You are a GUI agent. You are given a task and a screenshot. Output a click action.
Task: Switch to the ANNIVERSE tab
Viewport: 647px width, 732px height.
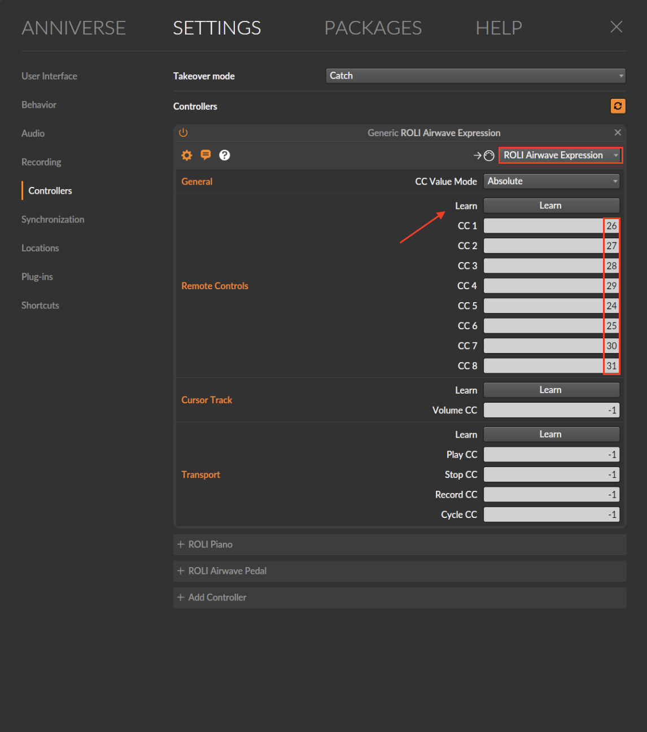point(73,28)
